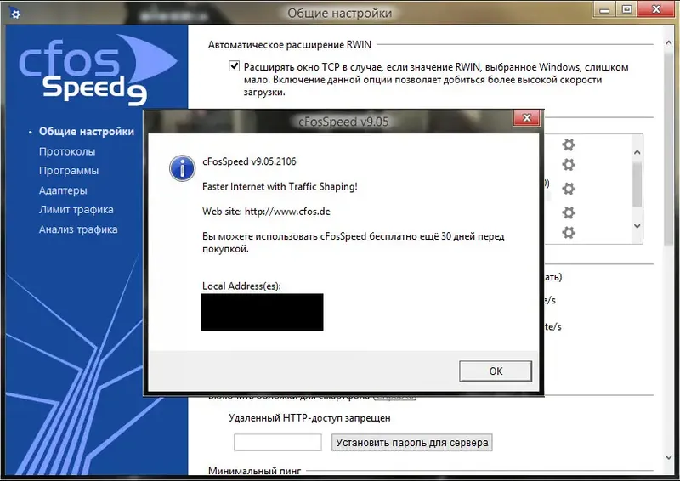Click 'Faster Internet with Traffic Shaping!' text
The width and height of the screenshot is (680, 481).
click(x=280, y=186)
